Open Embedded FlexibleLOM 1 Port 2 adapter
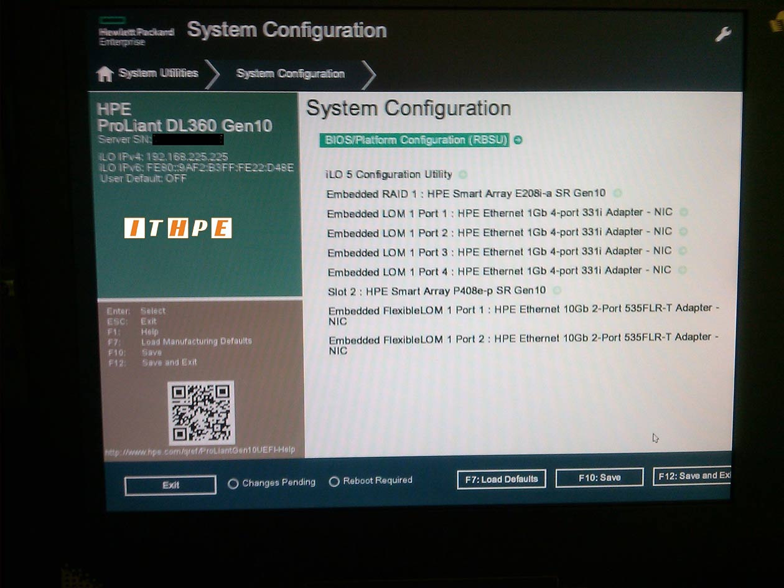Image resolution: width=784 pixels, height=588 pixels. click(524, 343)
